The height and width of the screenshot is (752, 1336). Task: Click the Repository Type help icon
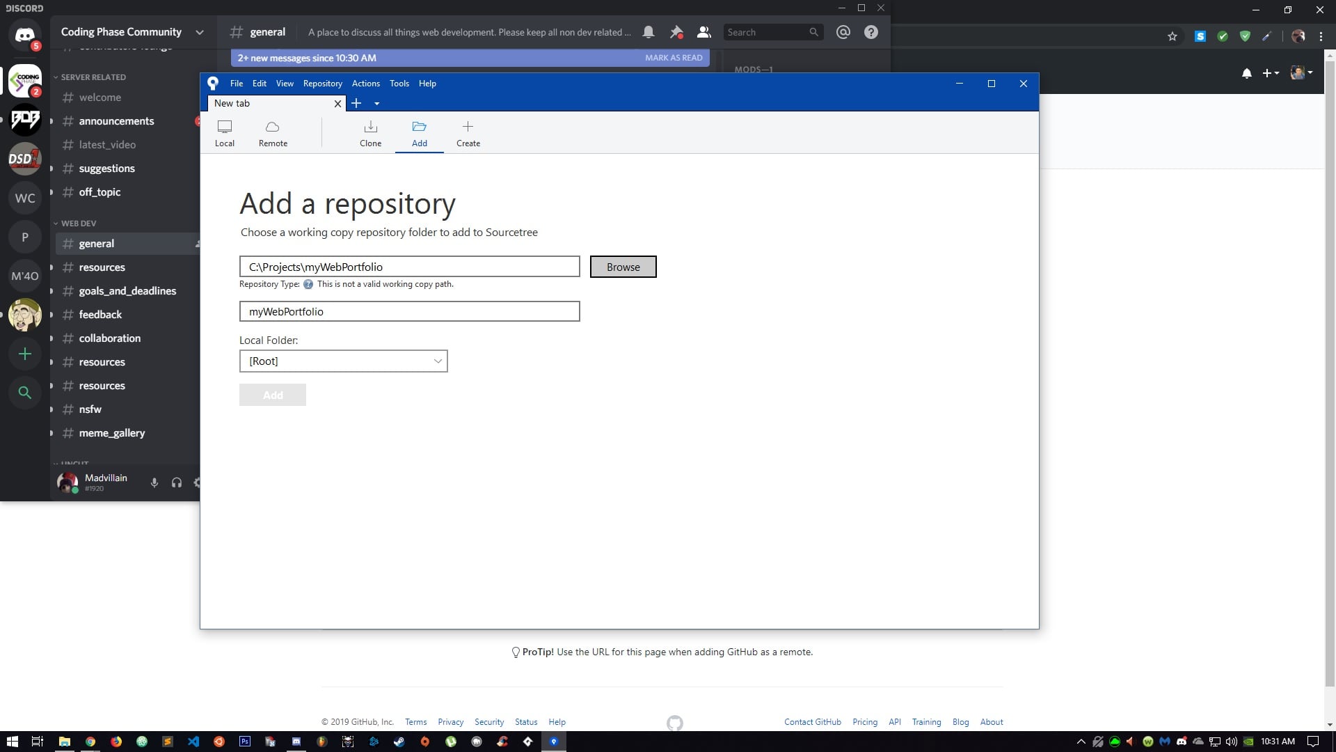(308, 284)
